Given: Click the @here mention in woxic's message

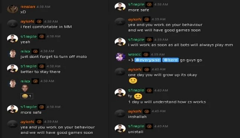Looking at the screenshot, I should click(170, 60).
